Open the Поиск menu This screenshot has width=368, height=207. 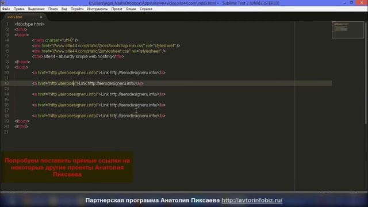point(53,9)
